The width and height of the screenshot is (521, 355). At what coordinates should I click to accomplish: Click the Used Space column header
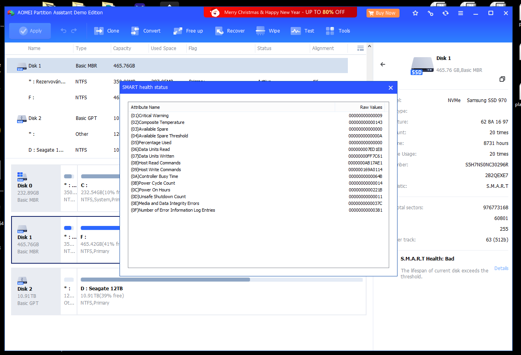tap(163, 48)
